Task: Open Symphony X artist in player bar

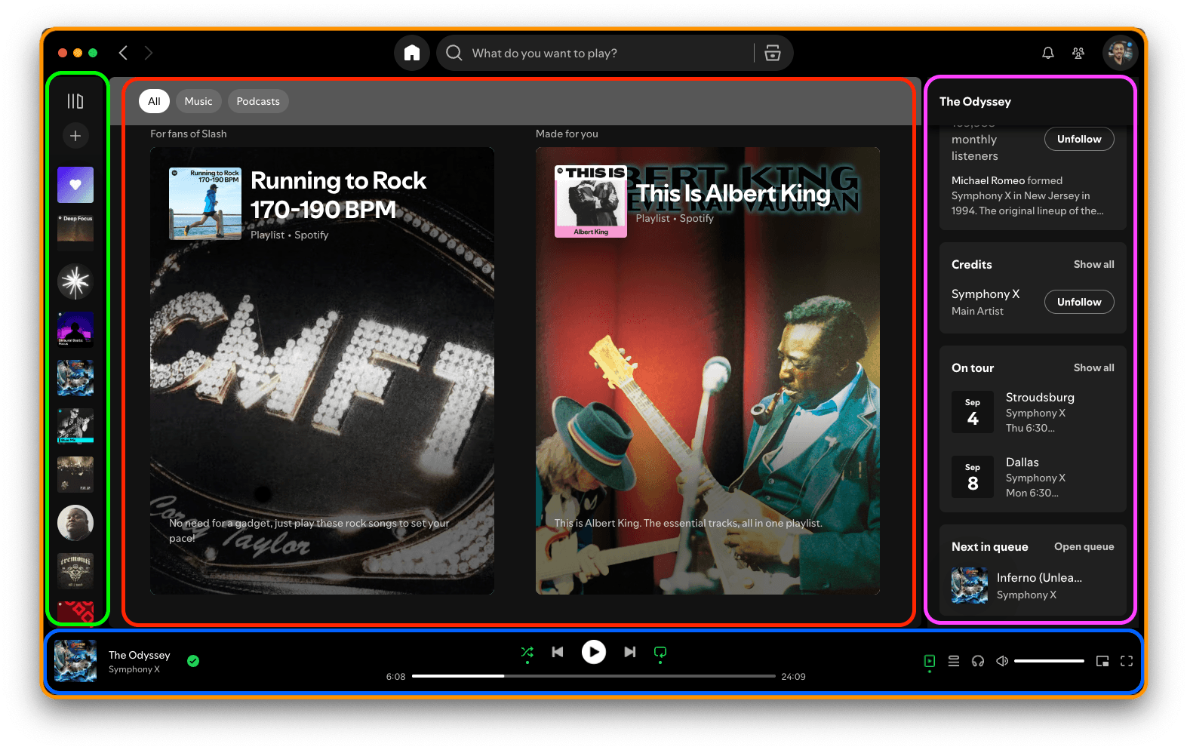Action: tap(134, 669)
